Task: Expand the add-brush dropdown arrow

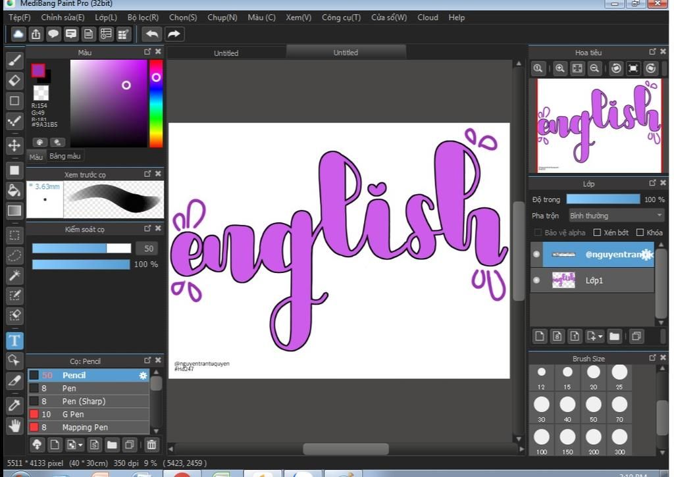Action: point(80,445)
